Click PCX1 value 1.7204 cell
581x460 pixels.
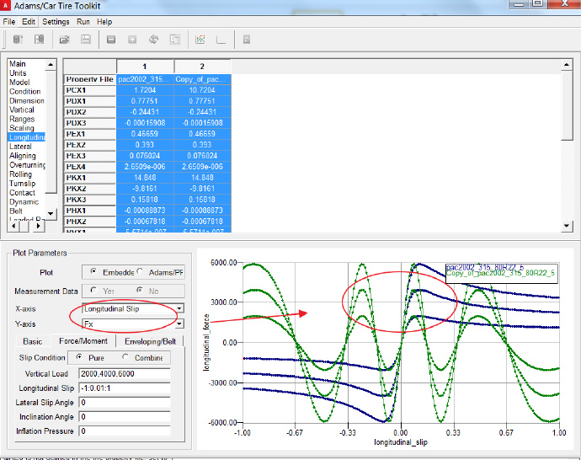[x=145, y=90]
